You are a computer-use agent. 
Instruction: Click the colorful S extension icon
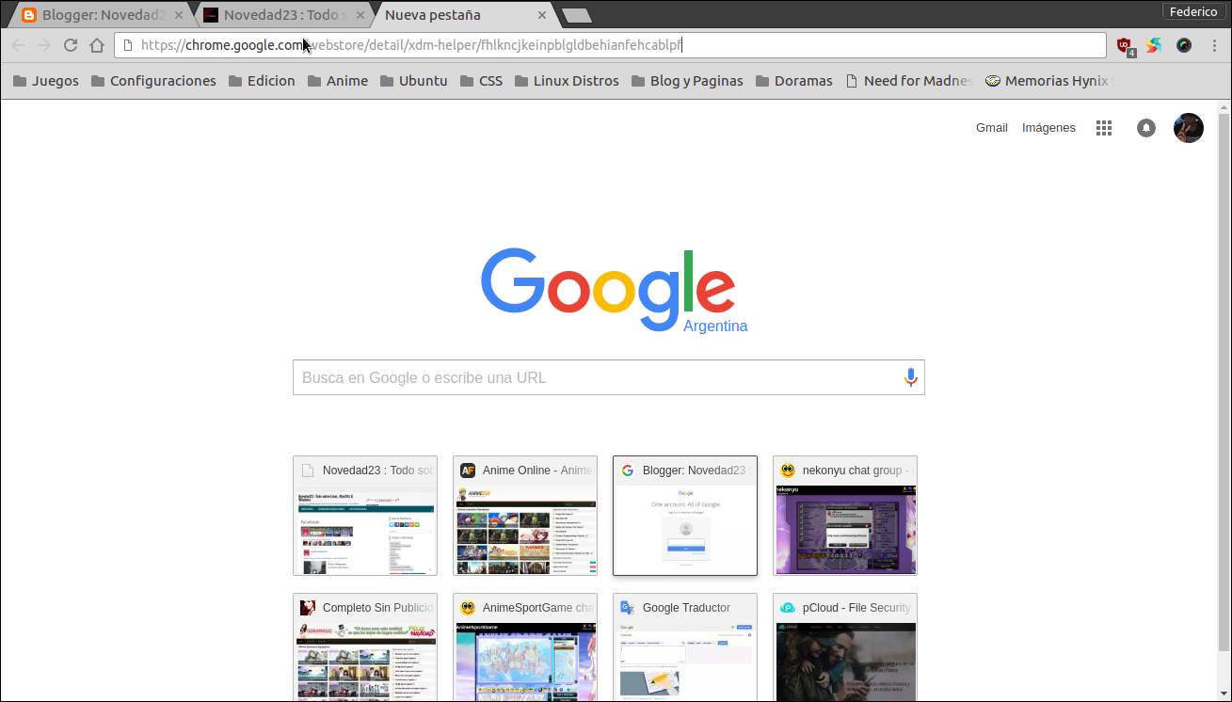pyautogui.click(x=1155, y=45)
